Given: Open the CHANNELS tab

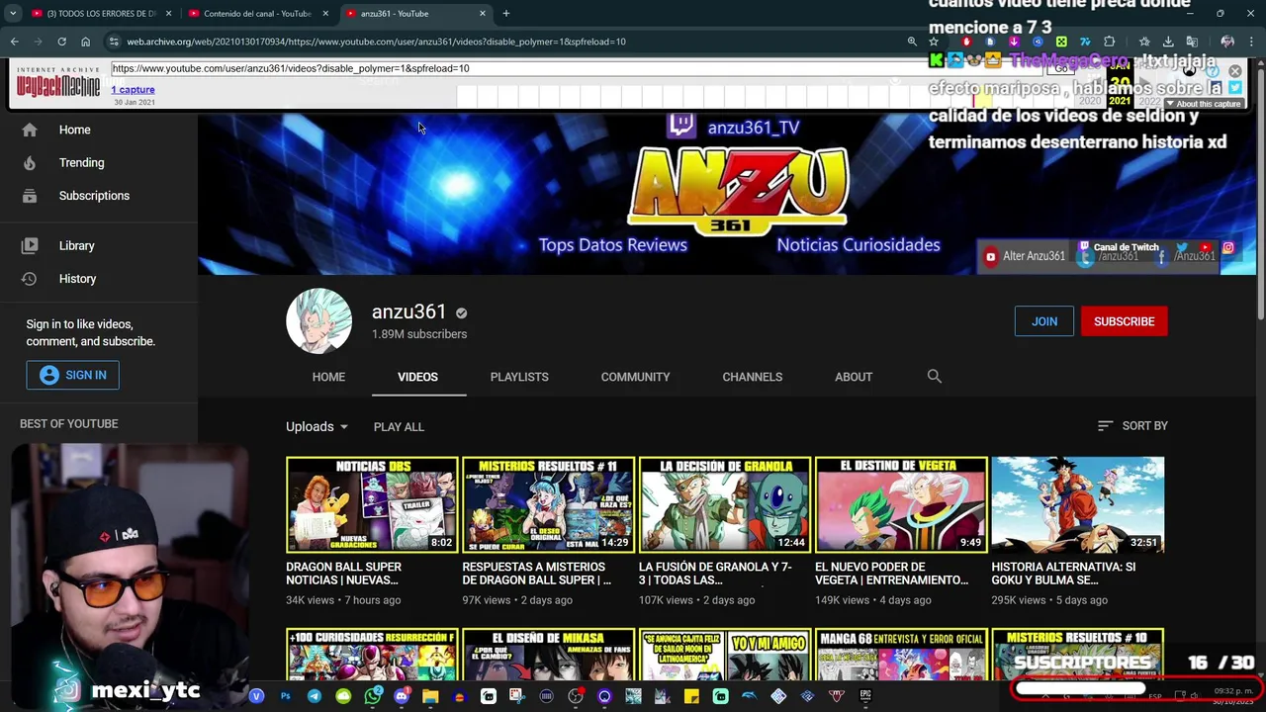Looking at the screenshot, I should (753, 377).
